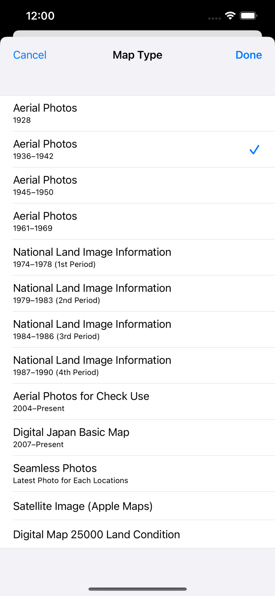This screenshot has height=596, width=275.
Task: Tap the blue checkmark on Aerial Photos 1936–1942
Action: (254, 150)
